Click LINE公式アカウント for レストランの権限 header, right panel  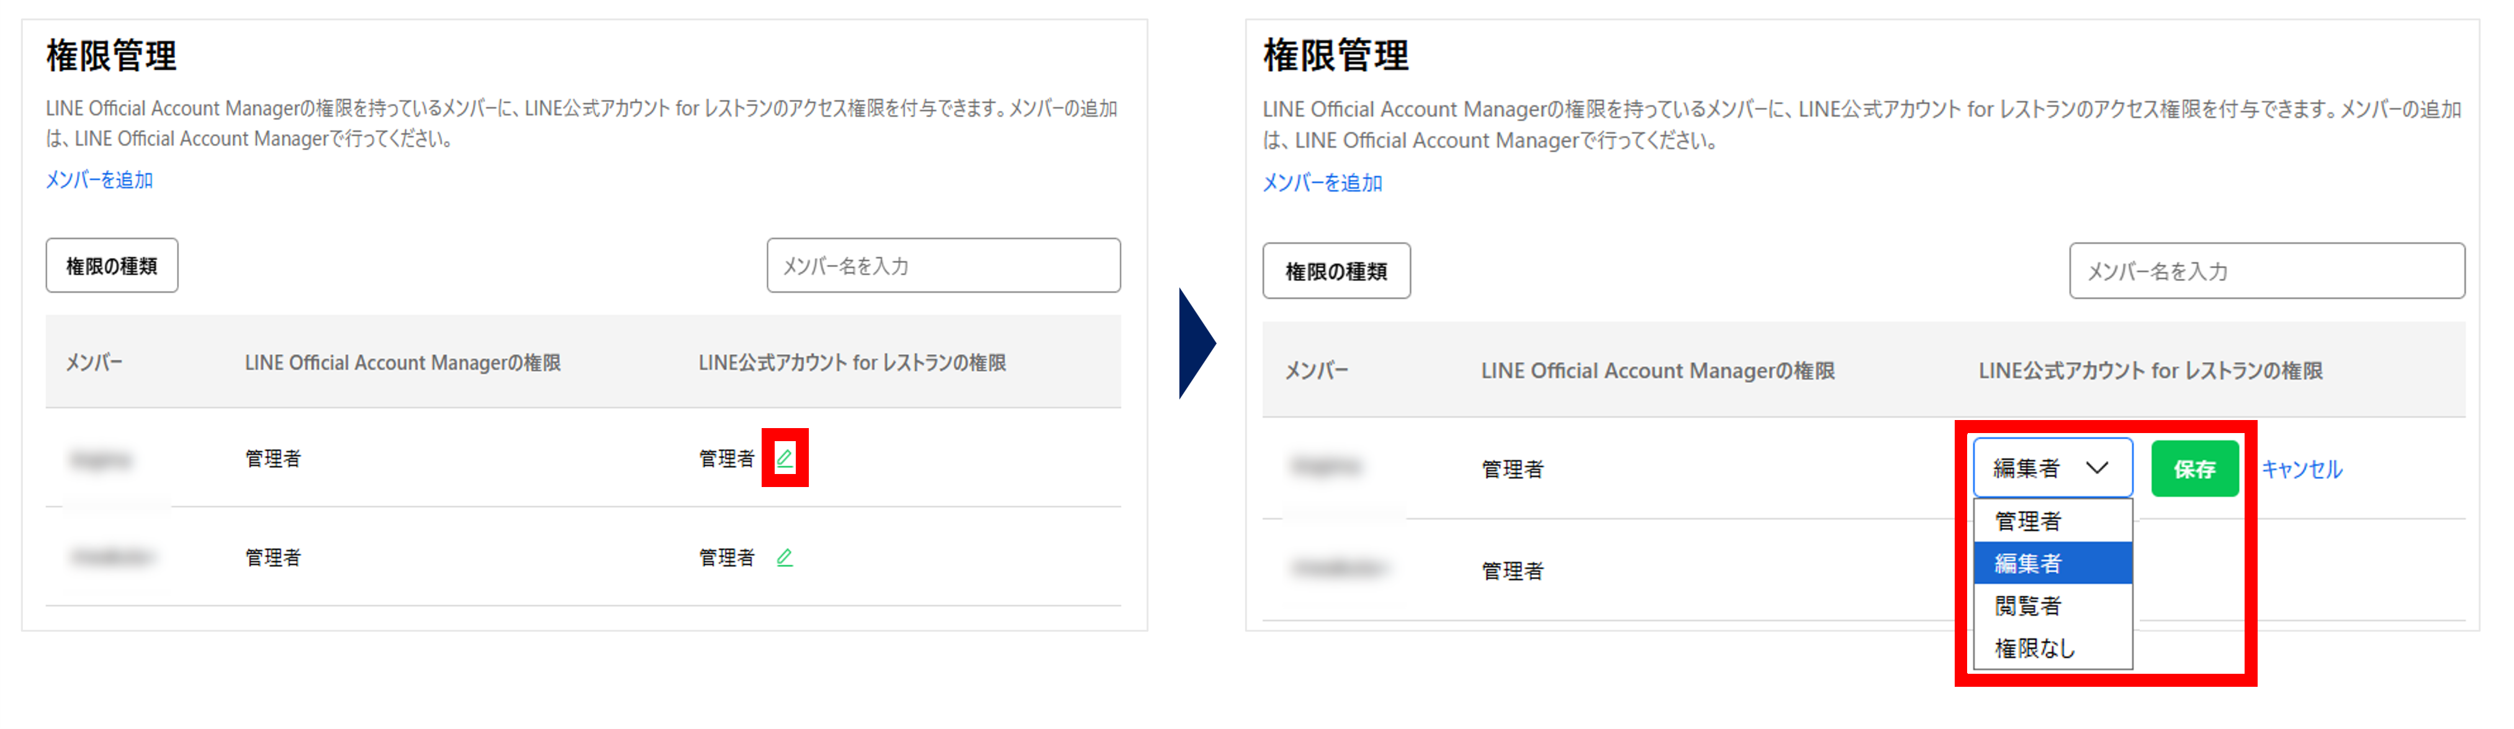coord(2150,371)
